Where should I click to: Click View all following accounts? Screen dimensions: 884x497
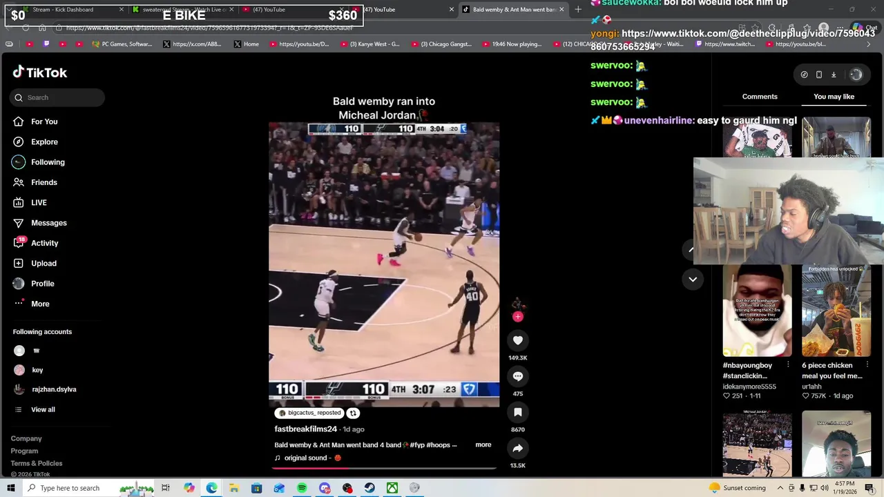coord(43,409)
